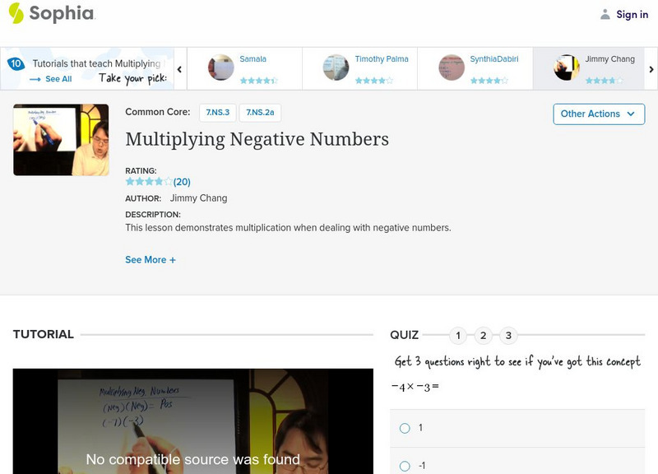Jump to quiz question 3
The width and height of the screenshot is (658, 474).
tap(508, 336)
